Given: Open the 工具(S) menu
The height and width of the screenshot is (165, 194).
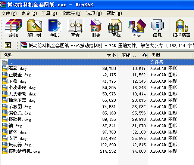Looking at the screenshot, I should click(49, 13).
